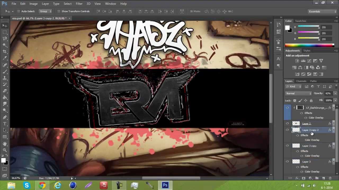
Task: Create a new group folder icon
Action: click(317, 178)
